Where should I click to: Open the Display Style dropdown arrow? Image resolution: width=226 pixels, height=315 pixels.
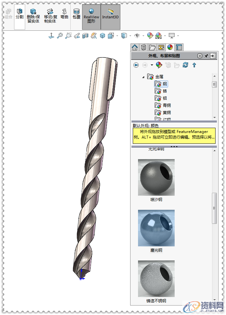117,36
